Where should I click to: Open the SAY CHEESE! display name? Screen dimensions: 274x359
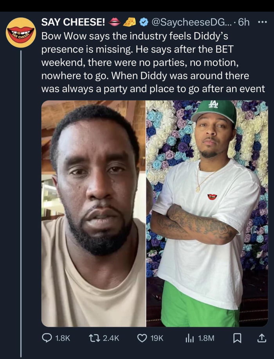click(x=70, y=22)
